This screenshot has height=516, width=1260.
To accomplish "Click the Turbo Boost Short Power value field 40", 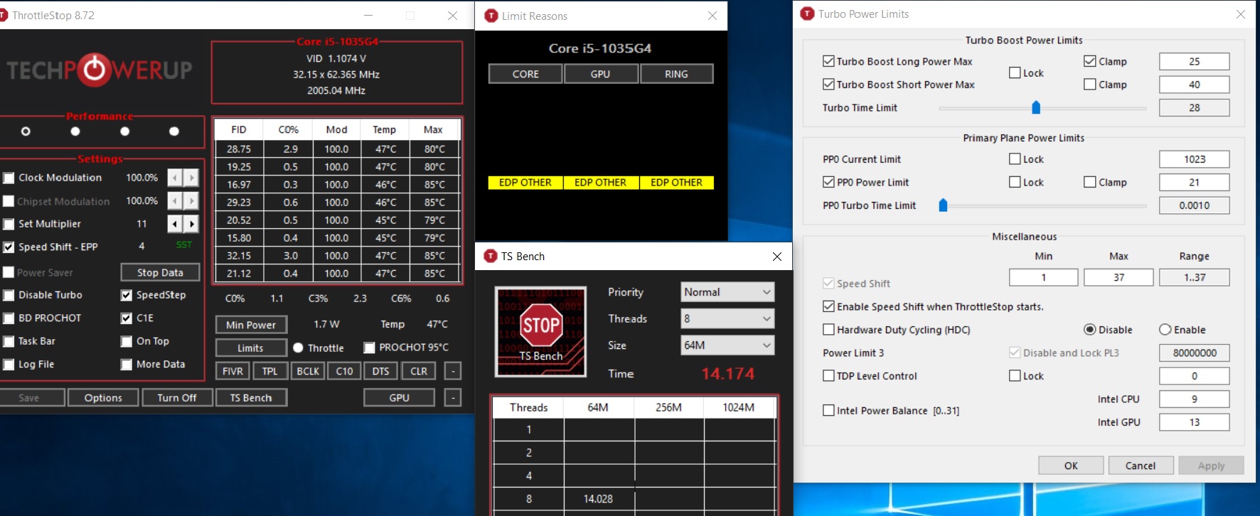I will 1195,85.
